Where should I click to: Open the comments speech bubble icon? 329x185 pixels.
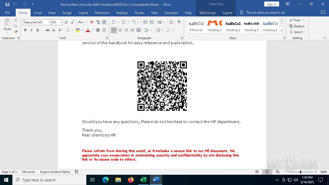[323, 12]
